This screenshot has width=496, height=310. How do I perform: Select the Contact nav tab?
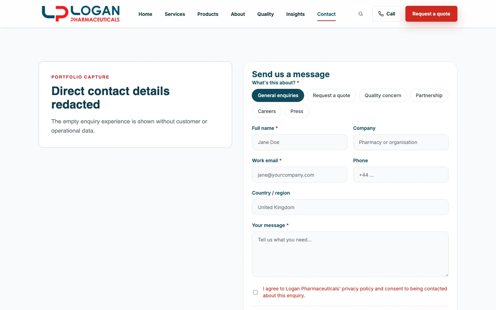(x=326, y=14)
